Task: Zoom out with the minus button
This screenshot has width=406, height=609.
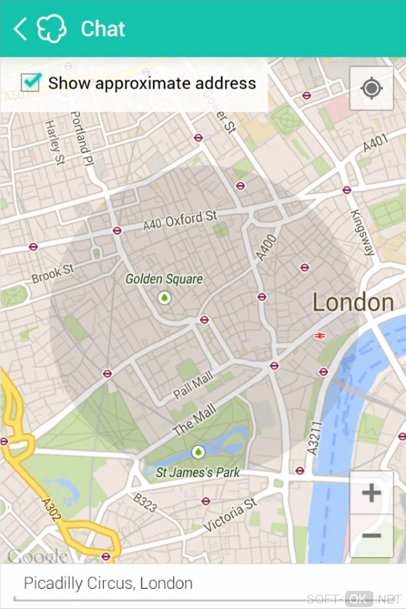Action: pos(371,535)
